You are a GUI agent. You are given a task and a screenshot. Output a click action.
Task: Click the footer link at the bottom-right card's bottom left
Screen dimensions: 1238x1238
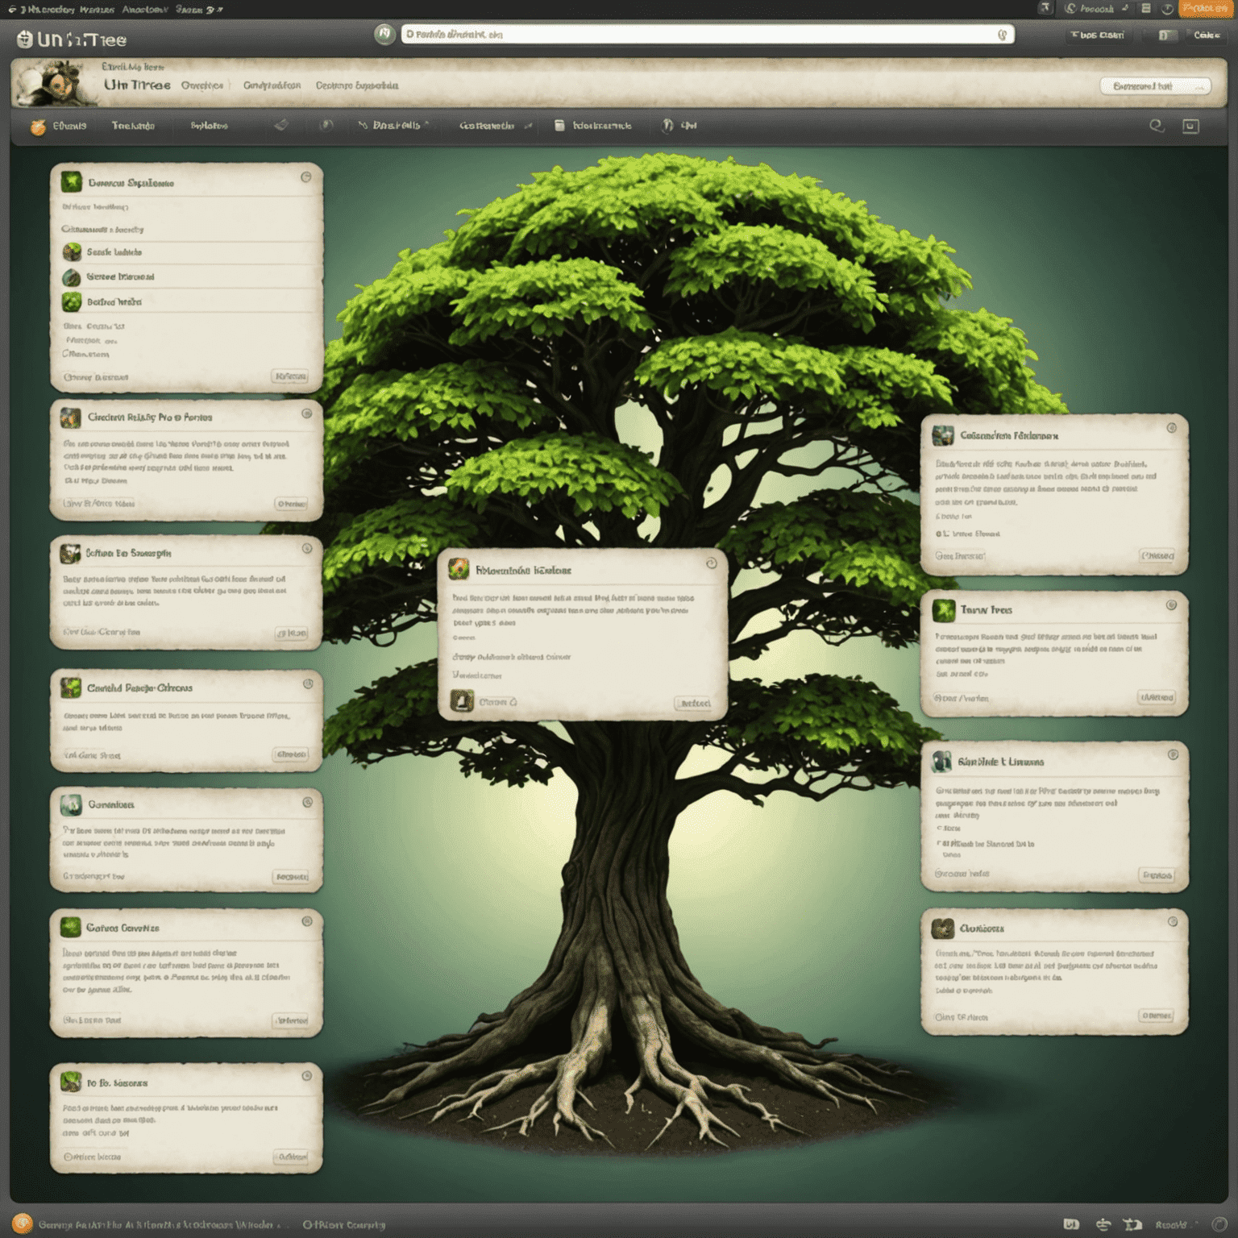click(961, 1017)
